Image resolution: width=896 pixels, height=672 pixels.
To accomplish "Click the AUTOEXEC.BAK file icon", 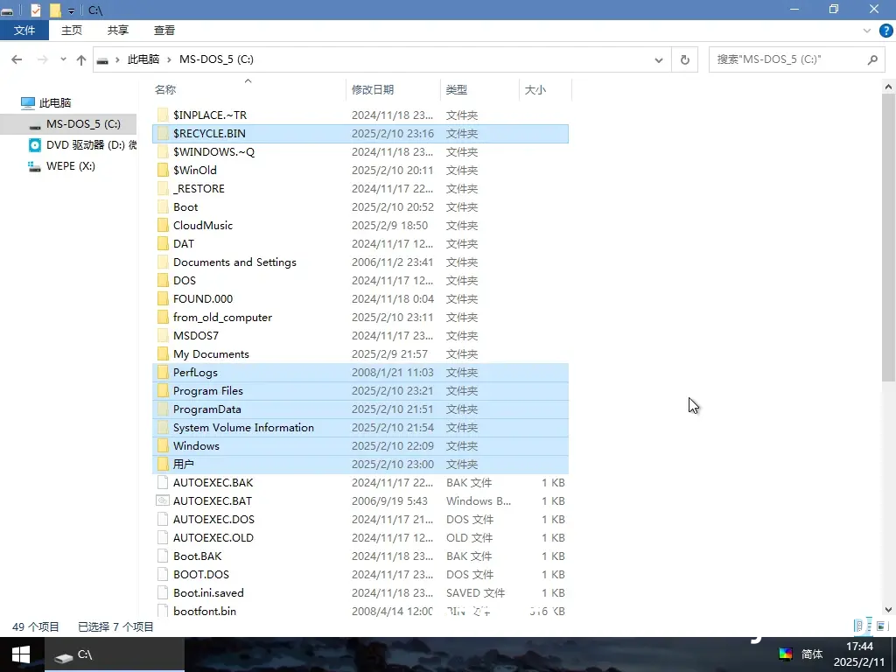I will [x=163, y=483].
